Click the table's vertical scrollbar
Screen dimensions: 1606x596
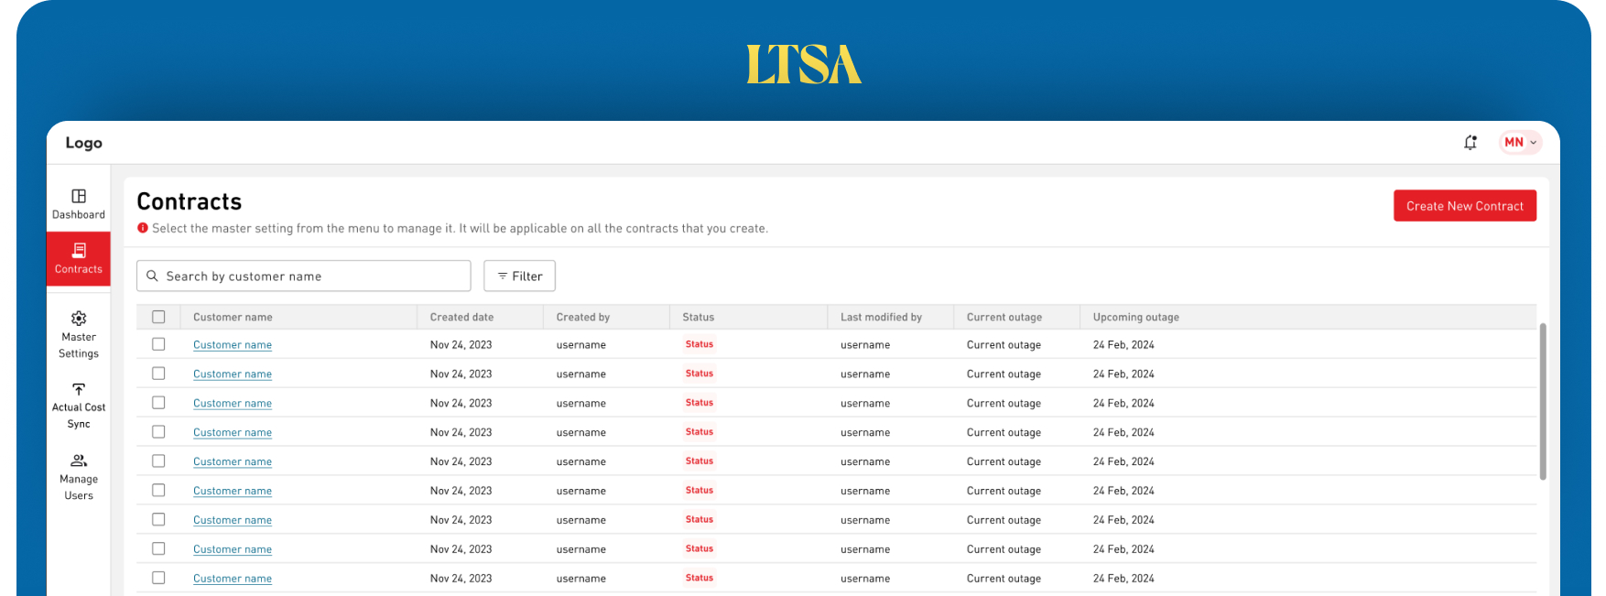click(x=1543, y=401)
